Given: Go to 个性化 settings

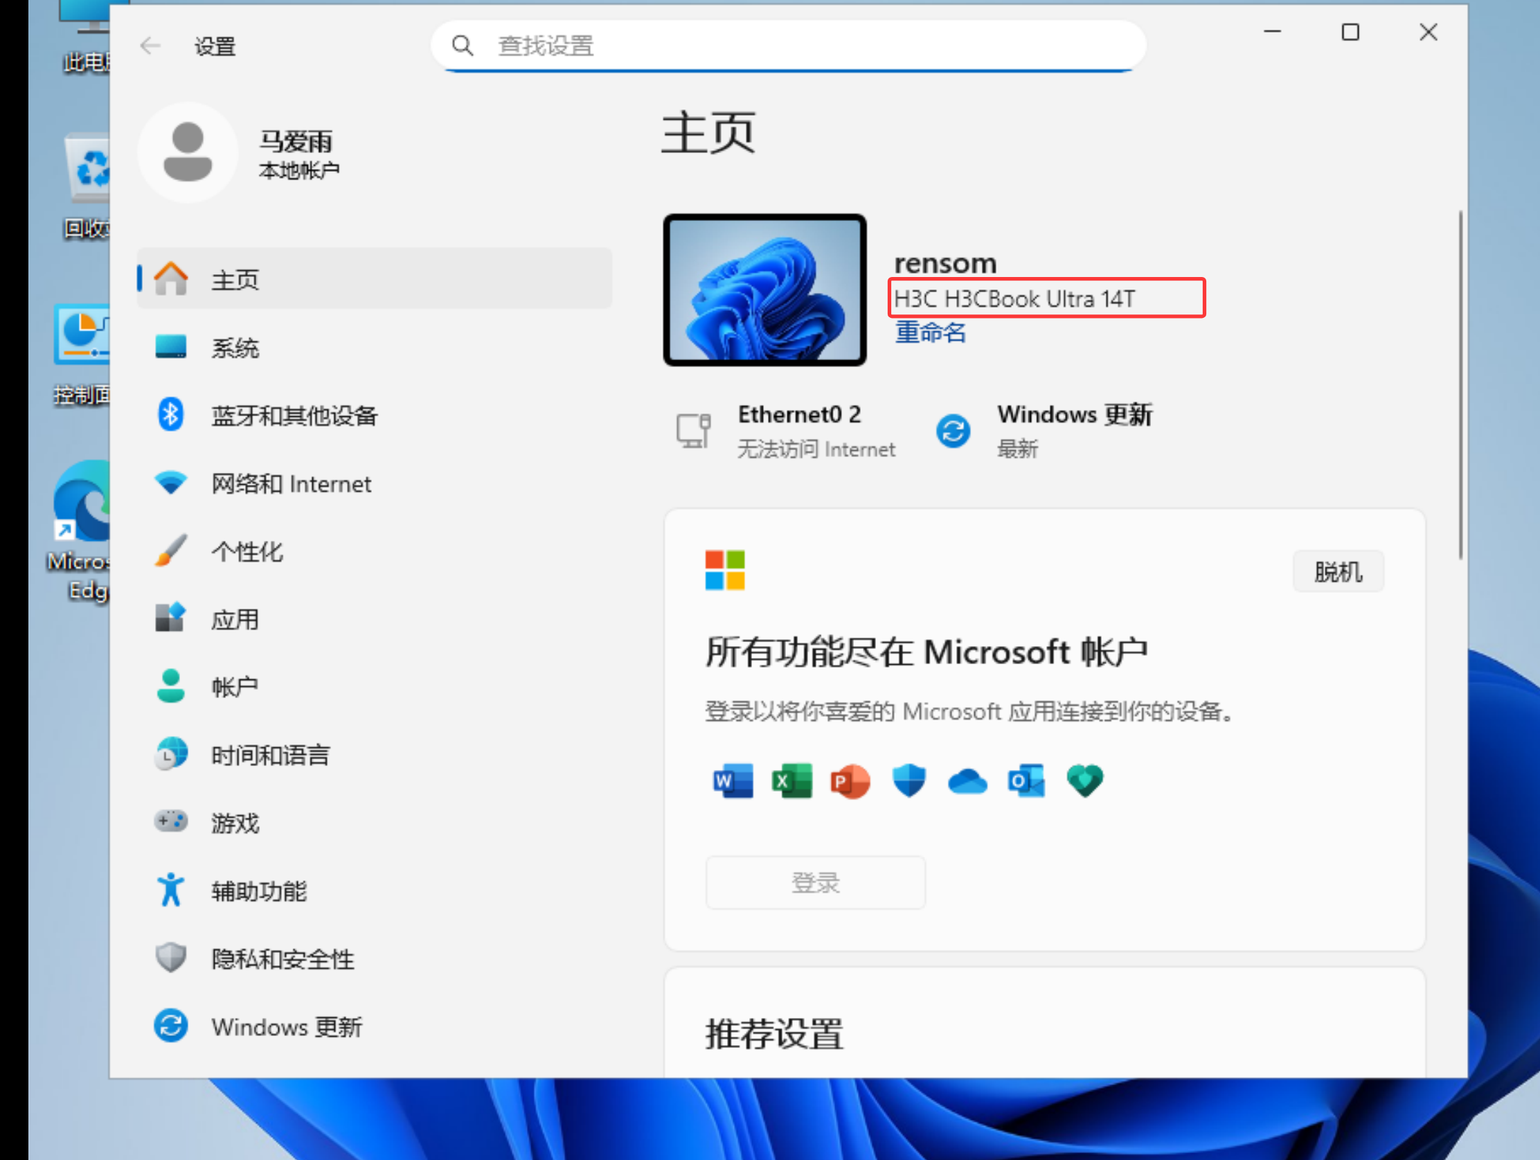Looking at the screenshot, I should coord(247,551).
